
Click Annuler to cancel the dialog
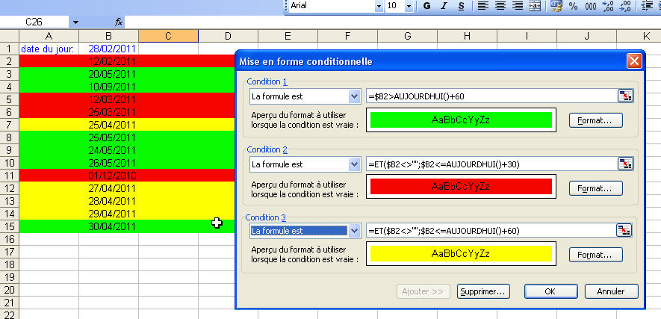click(x=611, y=291)
